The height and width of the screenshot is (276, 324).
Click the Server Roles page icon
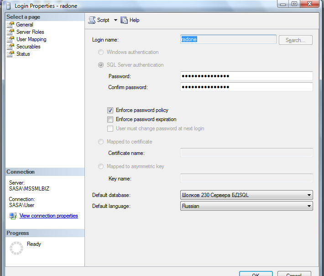(x=10, y=32)
